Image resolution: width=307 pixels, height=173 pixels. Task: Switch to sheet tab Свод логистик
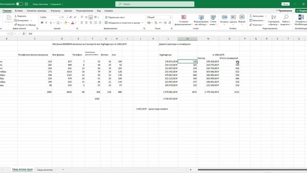pyautogui.click(x=45, y=170)
